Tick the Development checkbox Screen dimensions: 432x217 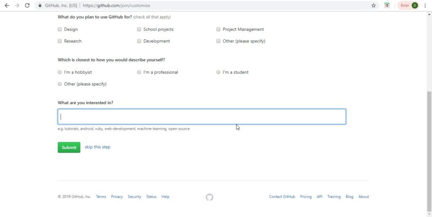139,41
